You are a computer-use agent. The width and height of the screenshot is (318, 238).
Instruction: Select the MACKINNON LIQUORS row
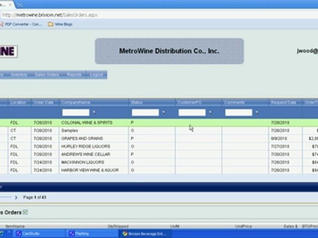point(159,162)
